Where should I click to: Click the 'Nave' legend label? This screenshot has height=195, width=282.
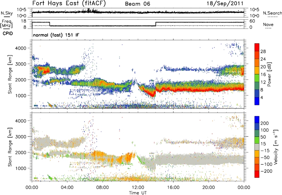[x=268, y=24]
